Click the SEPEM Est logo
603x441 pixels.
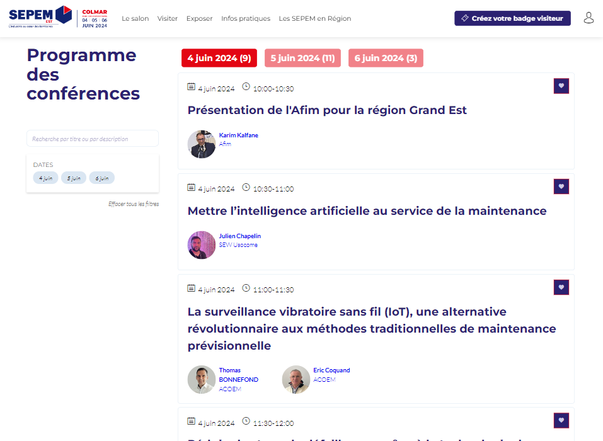(x=40, y=17)
